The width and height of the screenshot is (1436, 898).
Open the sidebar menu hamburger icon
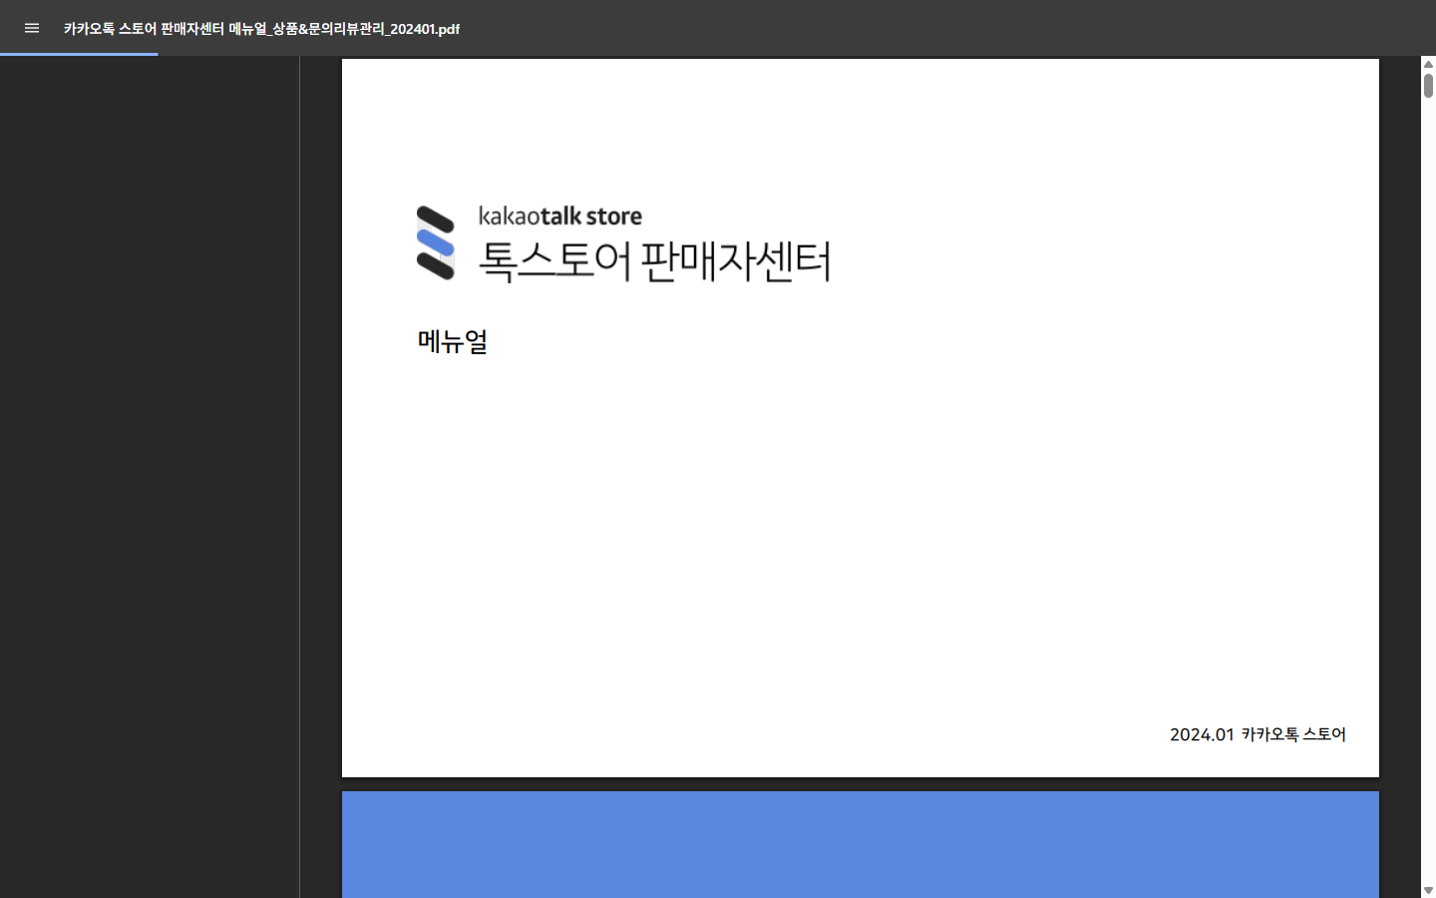(32, 28)
